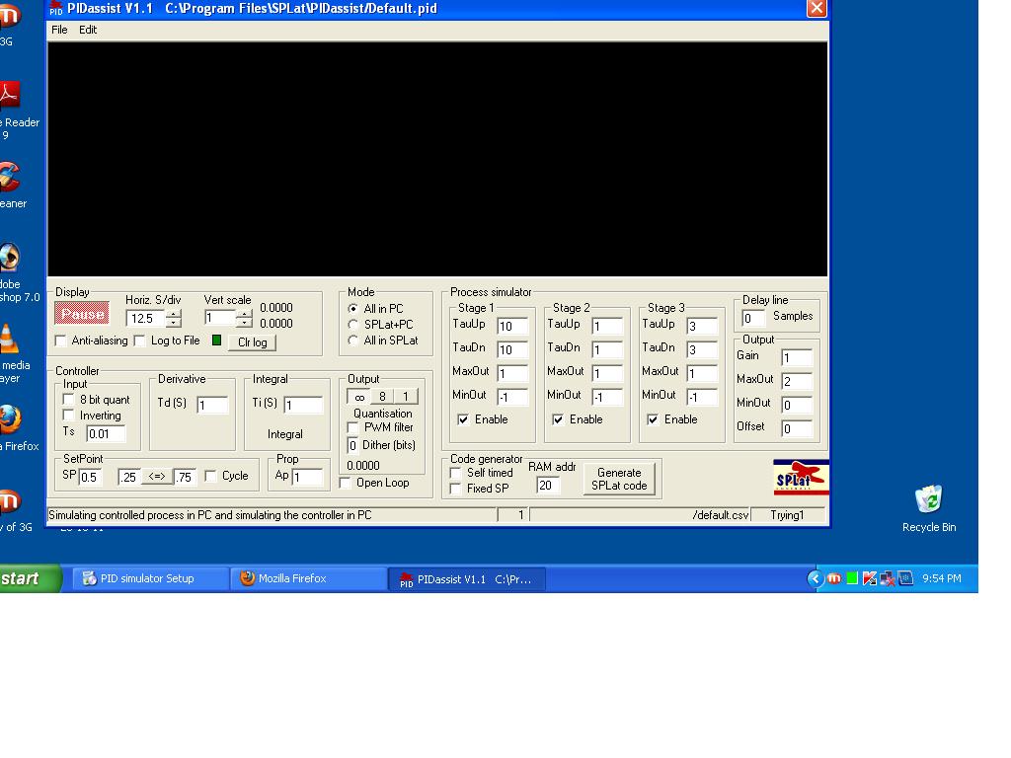
Task: Show hidden system tray icons arrow
Action: (815, 578)
